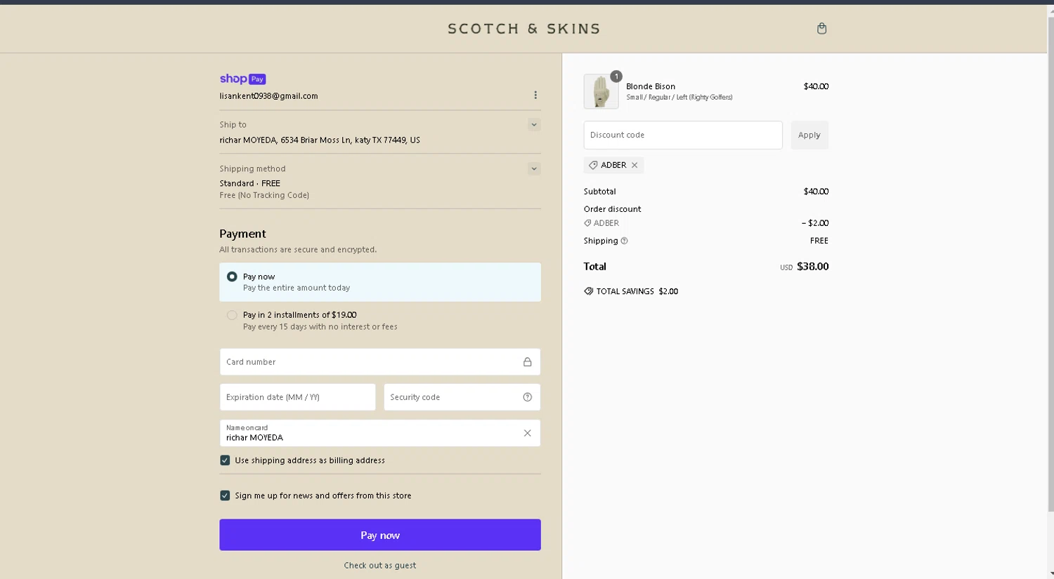The width and height of the screenshot is (1054, 579).
Task: Focus the Expiration date field
Action: tap(298, 397)
